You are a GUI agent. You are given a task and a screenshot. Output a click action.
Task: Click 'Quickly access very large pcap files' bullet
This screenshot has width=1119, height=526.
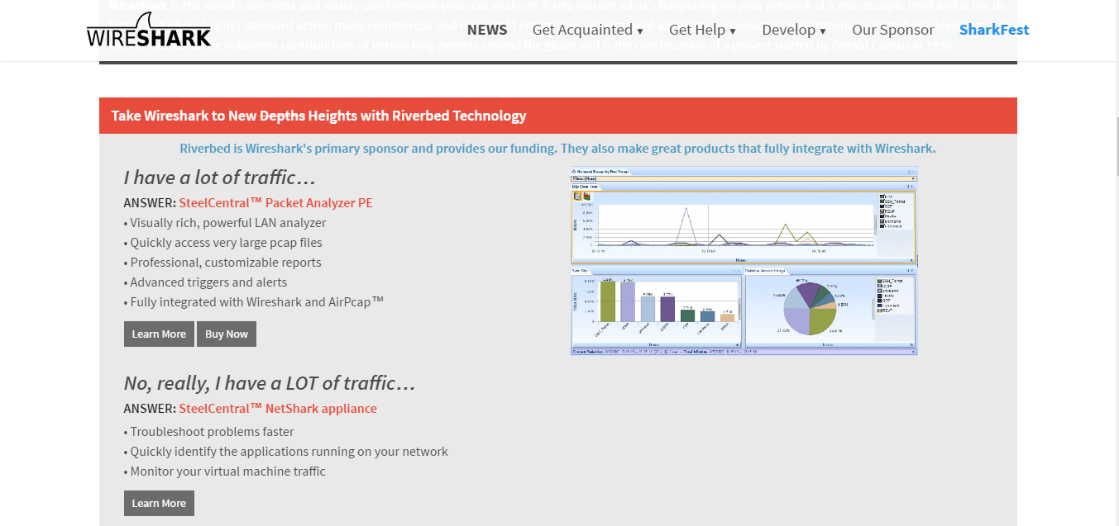(223, 243)
